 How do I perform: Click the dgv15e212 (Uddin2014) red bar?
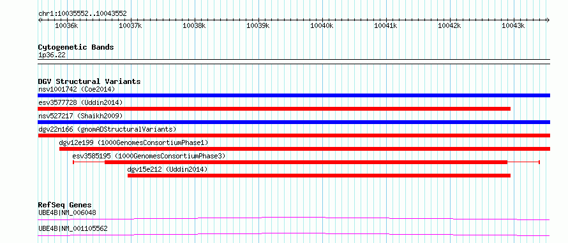319,176
